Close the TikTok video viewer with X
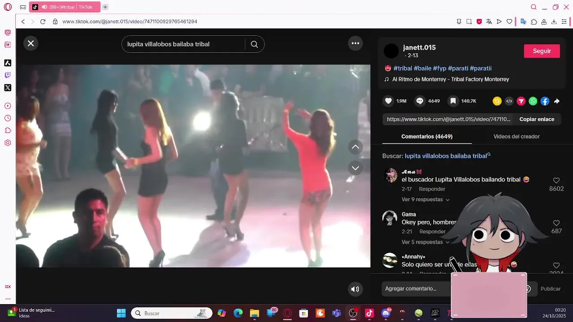Image resolution: width=573 pixels, height=322 pixels. pyautogui.click(x=31, y=43)
